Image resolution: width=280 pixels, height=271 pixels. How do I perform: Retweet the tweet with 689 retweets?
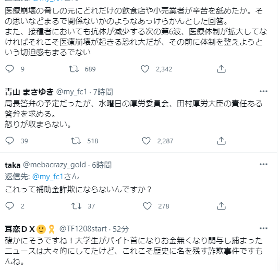coord(74,69)
